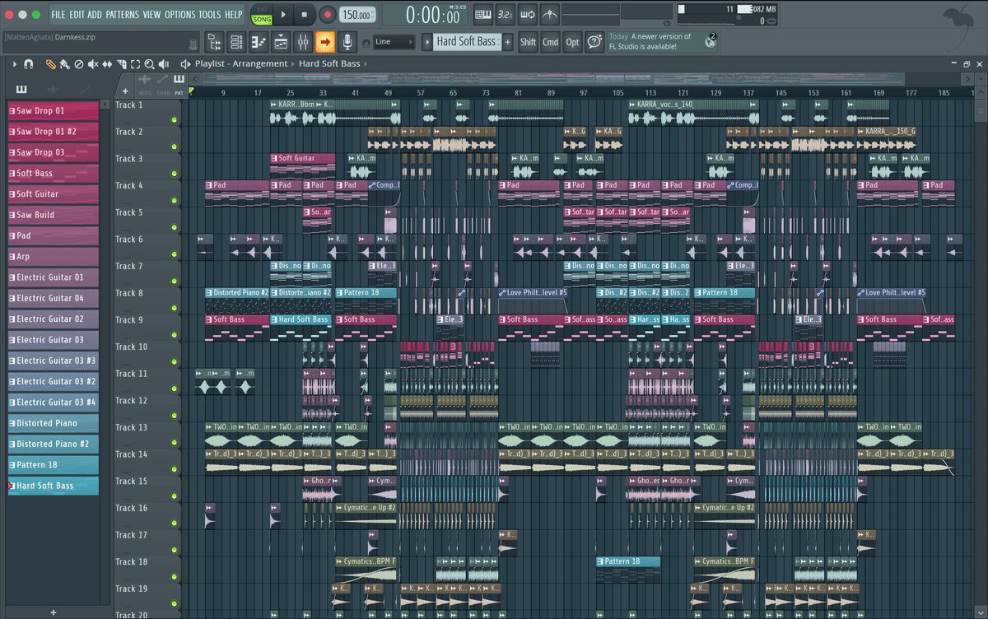Toggle the PAT/SONG mode switch

[261, 15]
